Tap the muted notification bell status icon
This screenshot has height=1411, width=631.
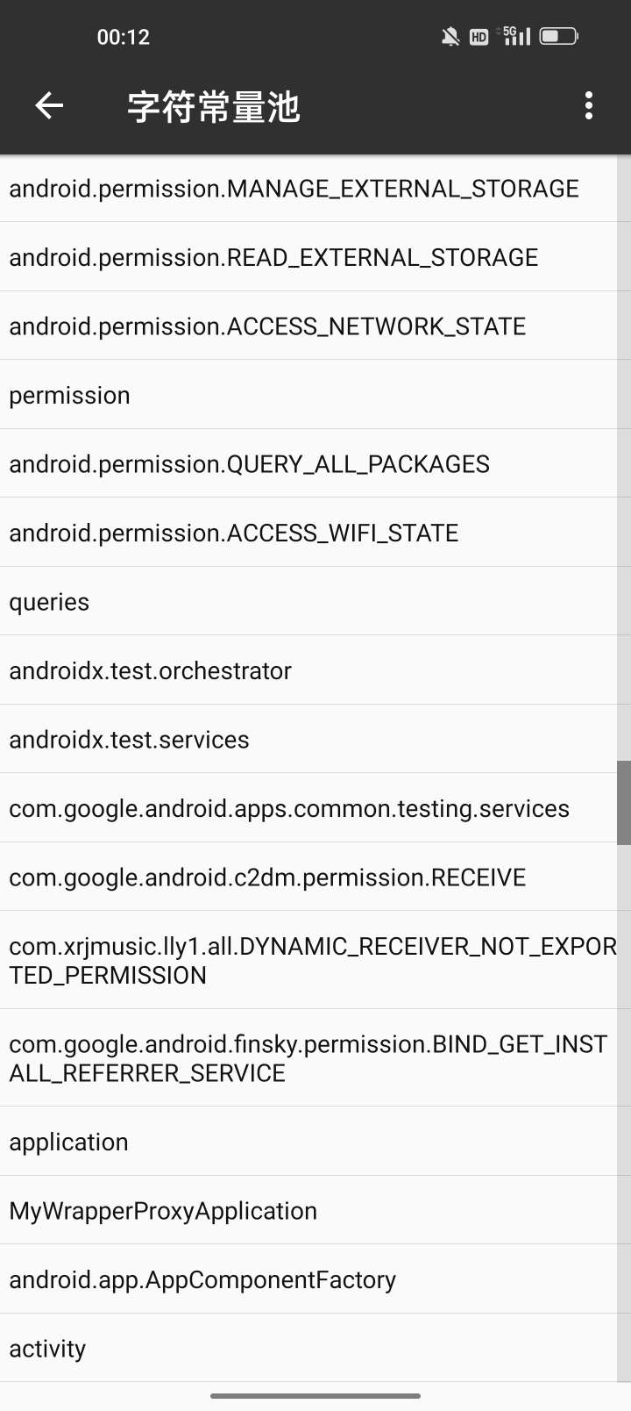coord(450,37)
